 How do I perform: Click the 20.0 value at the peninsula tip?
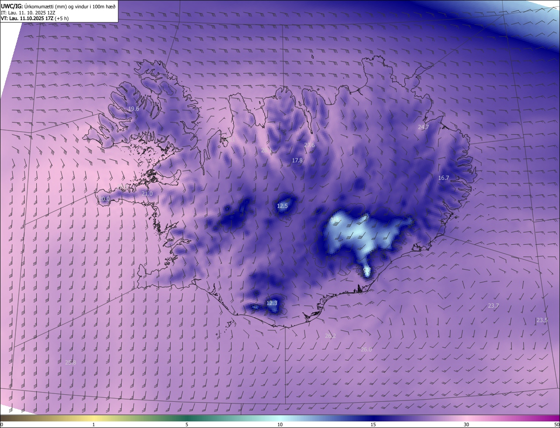click(104, 199)
